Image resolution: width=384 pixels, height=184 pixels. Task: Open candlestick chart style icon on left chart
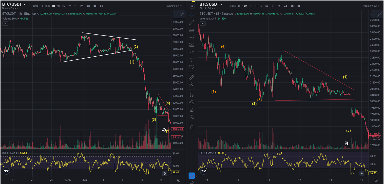(88, 6)
